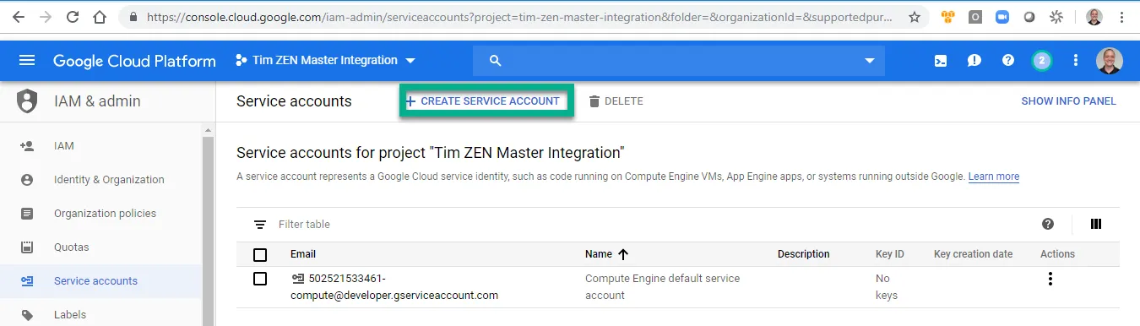Viewport: 1140px width, 326px height.
Task: Click the trash icon beside DELETE
Action: [594, 101]
